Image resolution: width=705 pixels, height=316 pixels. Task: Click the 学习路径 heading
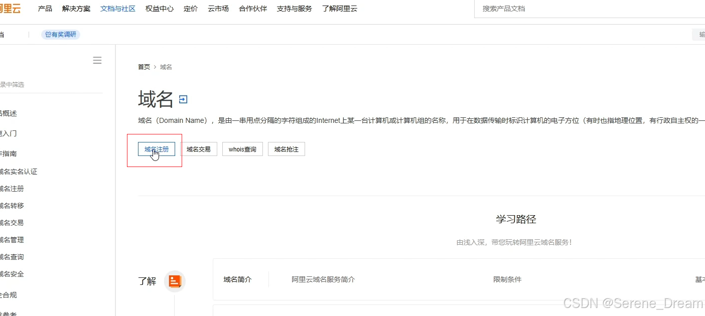tap(516, 219)
